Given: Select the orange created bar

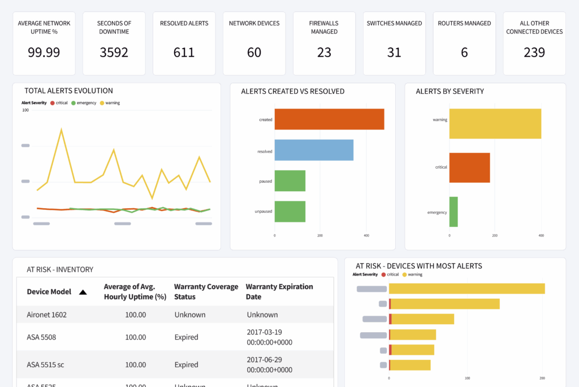Looking at the screenshot, I should coord(330,119).
